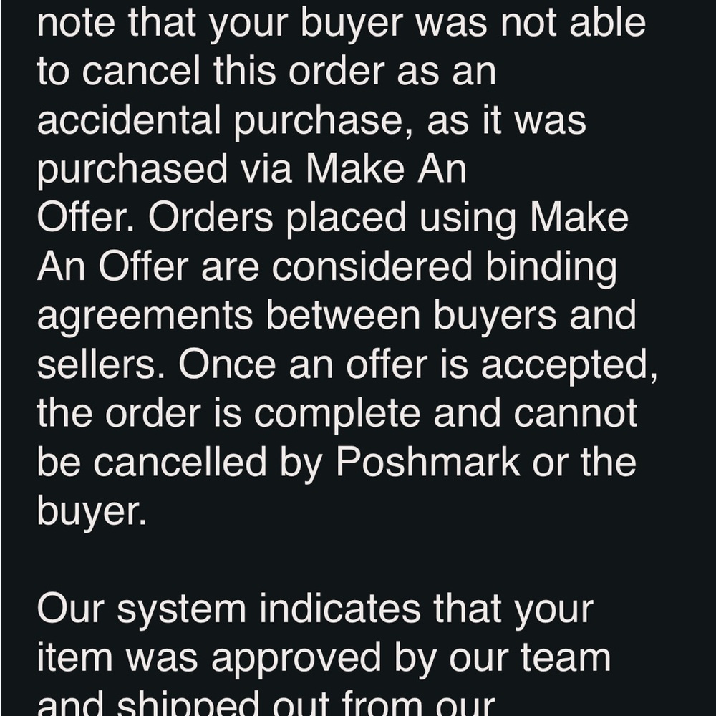Tap the word "binding" in the message
This screenshot has height=716, width=716.
pos(551,268)
